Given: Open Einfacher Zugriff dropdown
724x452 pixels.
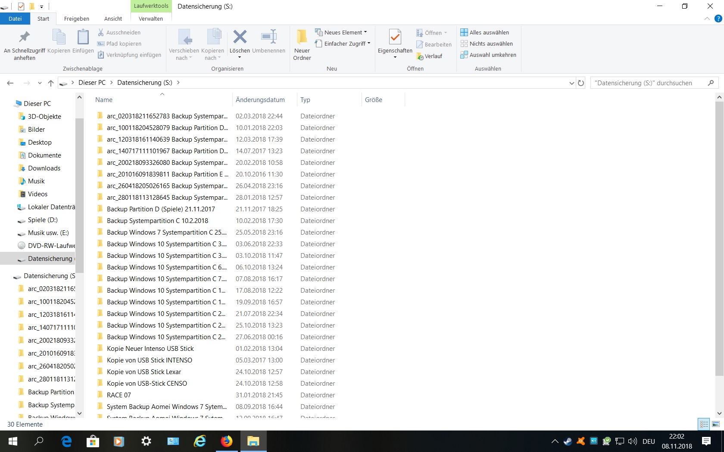Looking at the screenshot, I should (343, 43).
